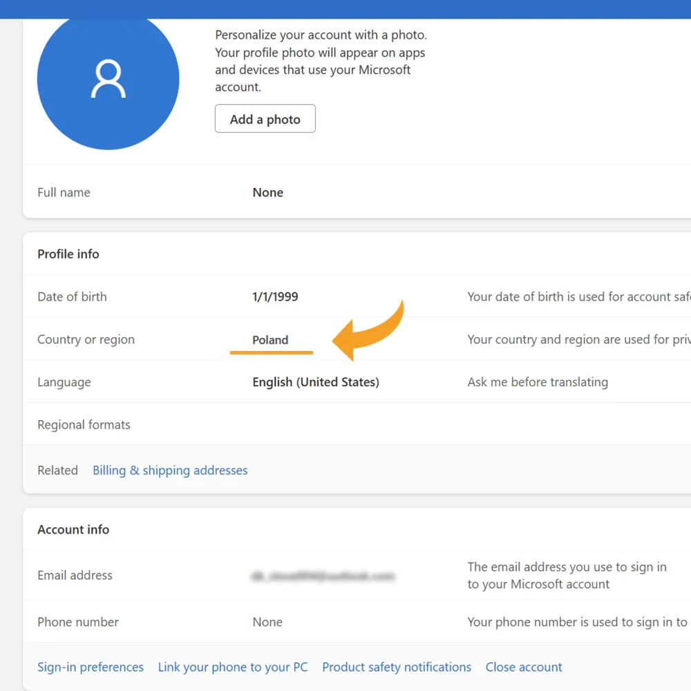Open Sign-in preferences link
The width and height of the screenshot is (691, 691).
[91, 667]
